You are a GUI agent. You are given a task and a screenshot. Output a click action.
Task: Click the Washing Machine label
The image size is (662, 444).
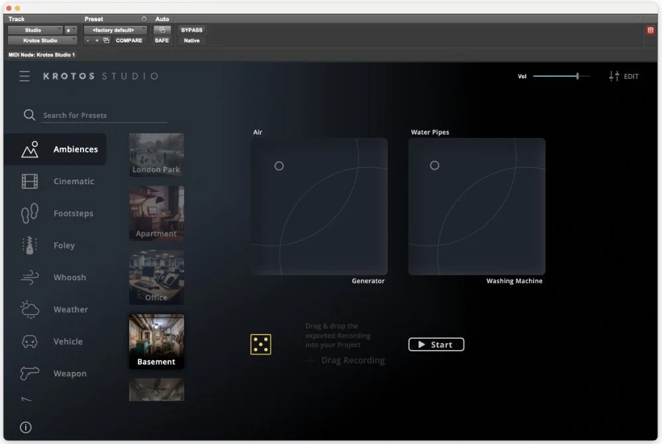click(514, 281)
